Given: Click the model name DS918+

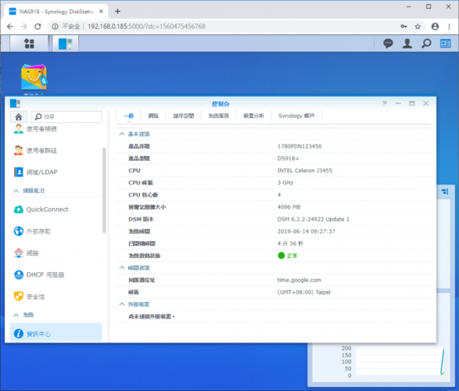Looking at the screenshot, I should point(288,158).
